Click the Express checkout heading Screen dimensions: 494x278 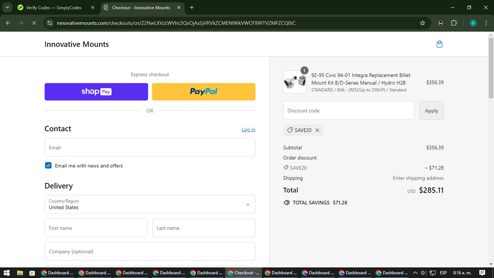[150, 75]
